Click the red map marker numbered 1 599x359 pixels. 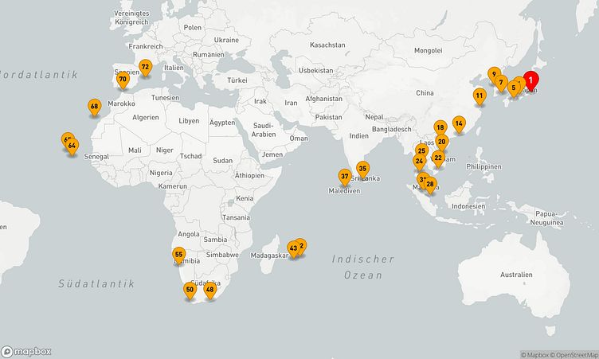coord(530,80)
